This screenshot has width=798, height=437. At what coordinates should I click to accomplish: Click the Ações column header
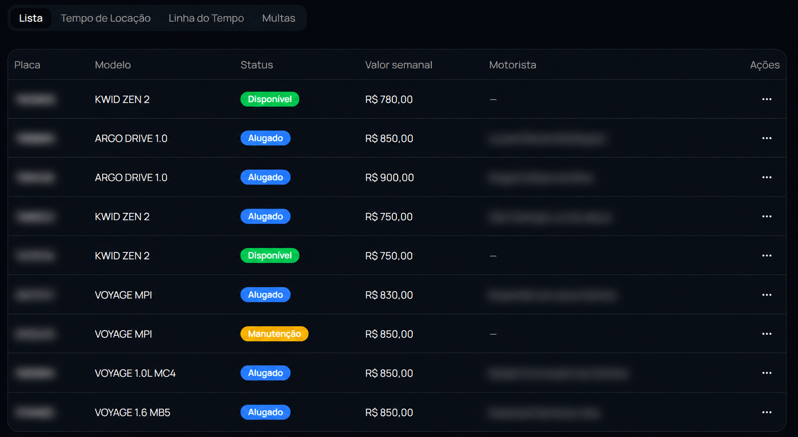765,65
